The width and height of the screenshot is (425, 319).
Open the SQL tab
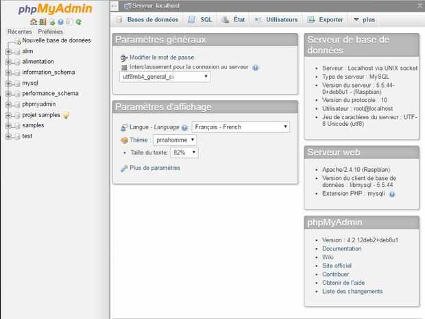tap(200, 19)
